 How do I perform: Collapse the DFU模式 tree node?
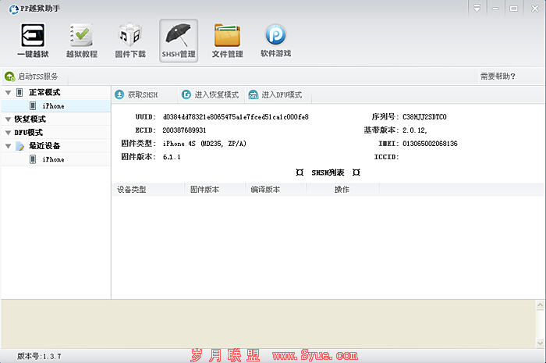8,133
